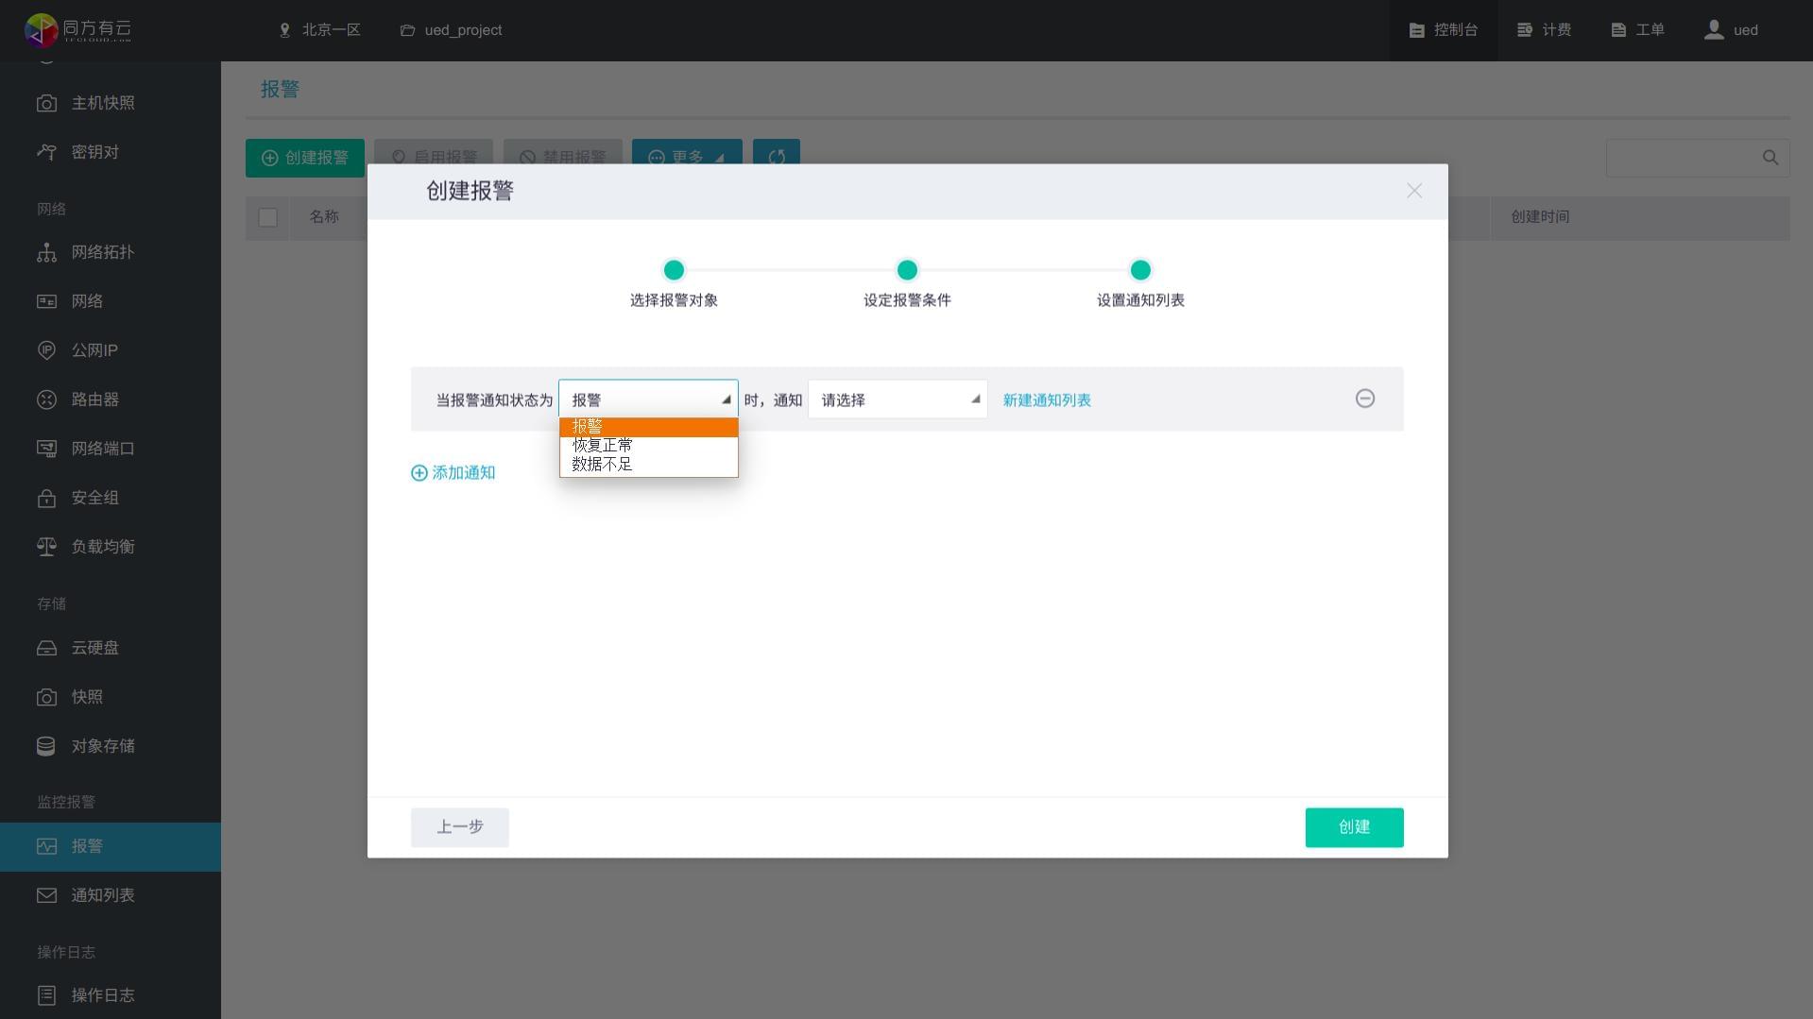1813x1019 pixels.
Task: Click the search magnifier icon
Action: click(x=1770, y=158)
